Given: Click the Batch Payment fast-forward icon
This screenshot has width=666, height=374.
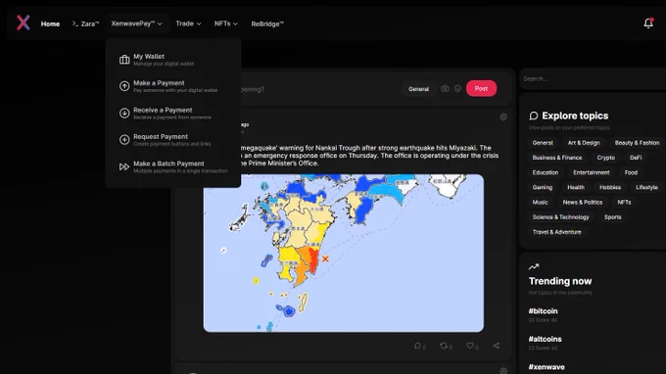Looking at the screenshot, I should pos(124,166).
